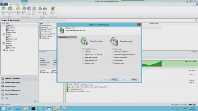Open File Explorer folder in taskbar
The height and width of the screenshot is (111, 198).
tap(26, 109)
